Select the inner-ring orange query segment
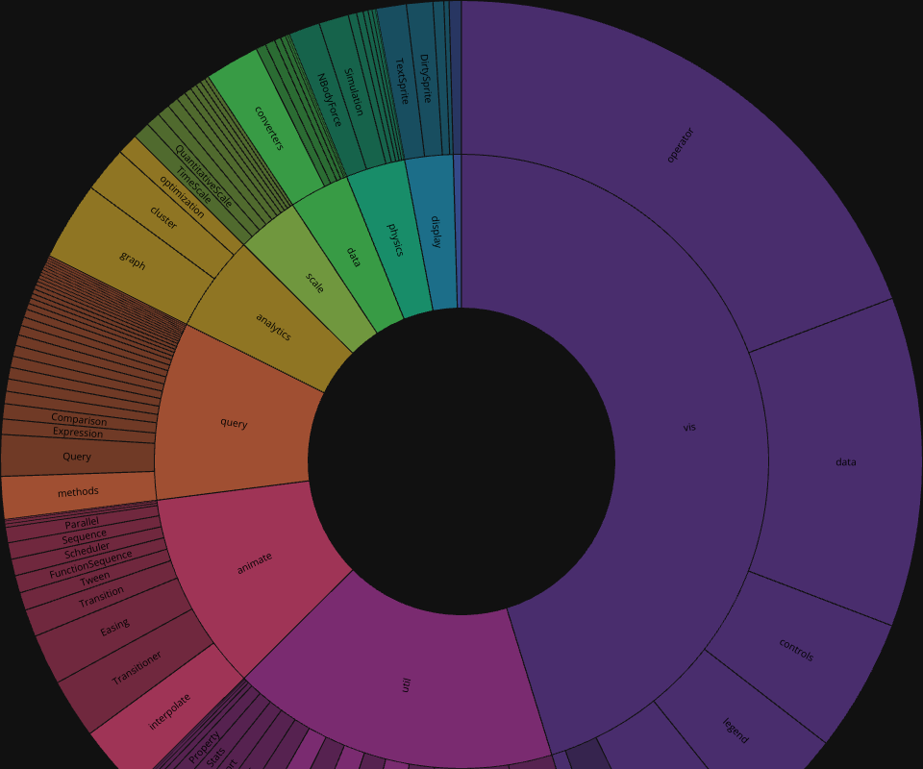Image resolution: width=923 pixels, height=769 pixels. tap(234, 423)
